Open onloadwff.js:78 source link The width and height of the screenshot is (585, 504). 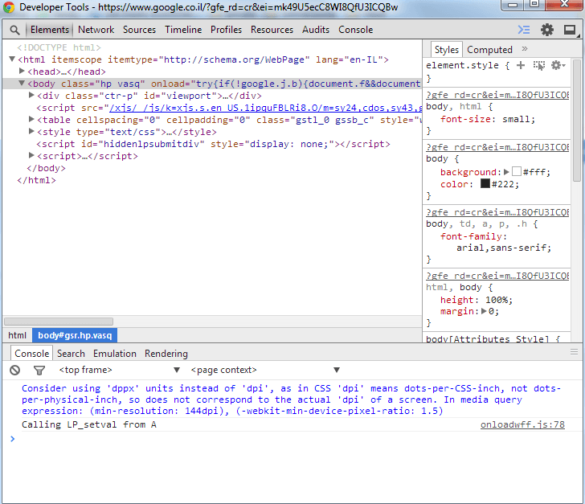pyautogui.click(x=522, y=424)
